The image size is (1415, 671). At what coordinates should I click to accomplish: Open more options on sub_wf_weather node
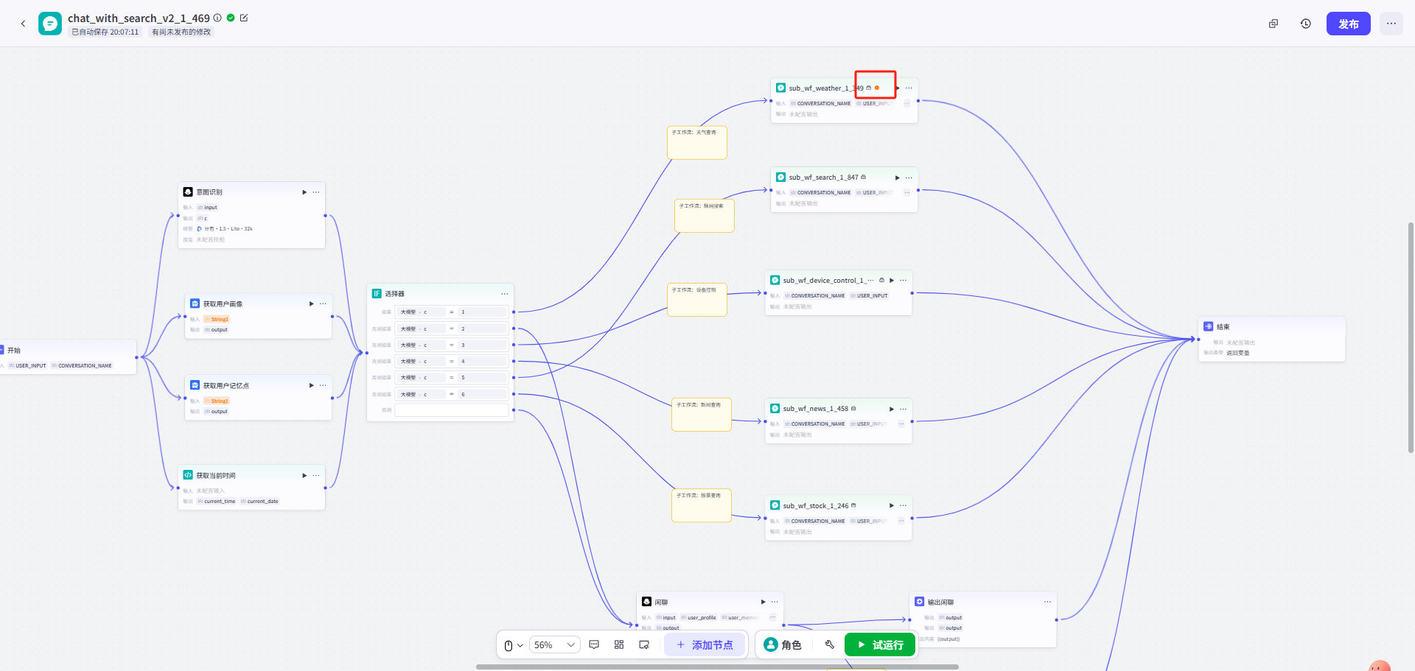909,88
